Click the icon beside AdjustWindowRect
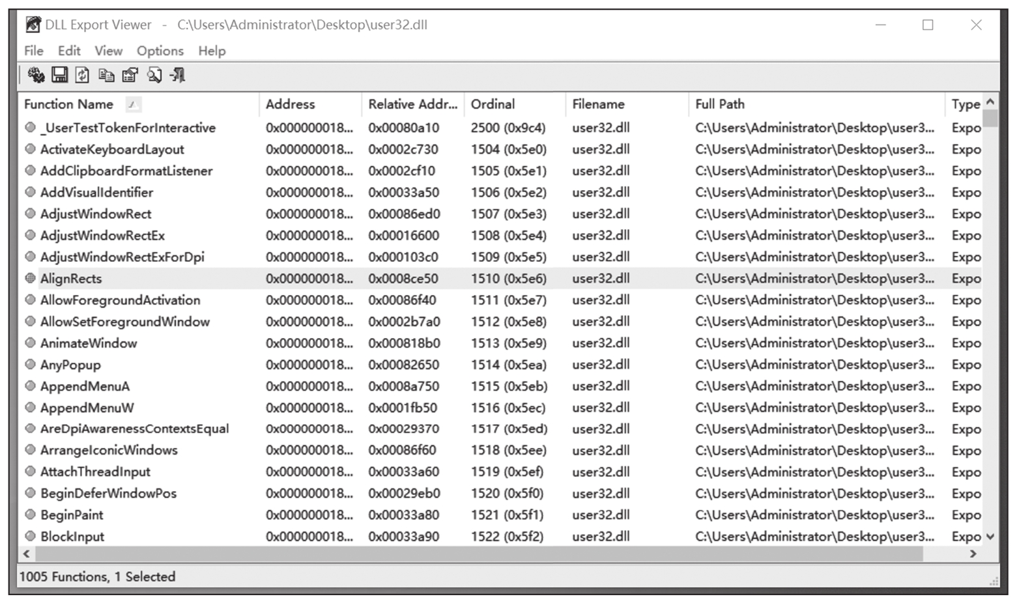The image size is (1017, 603). click(30, 214)
